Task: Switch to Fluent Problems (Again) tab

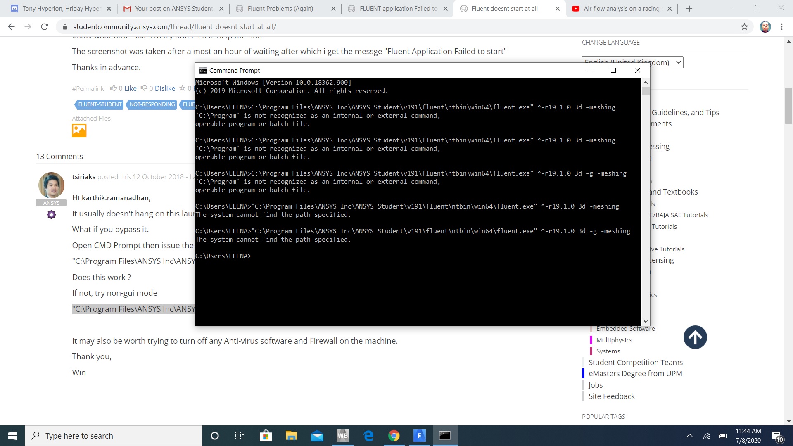Action: (280, 9)
